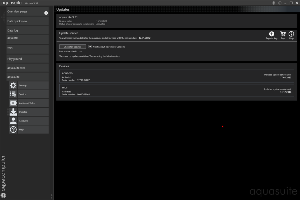
Task: Open the Settings gear icon
Action: tap(13, 85)
